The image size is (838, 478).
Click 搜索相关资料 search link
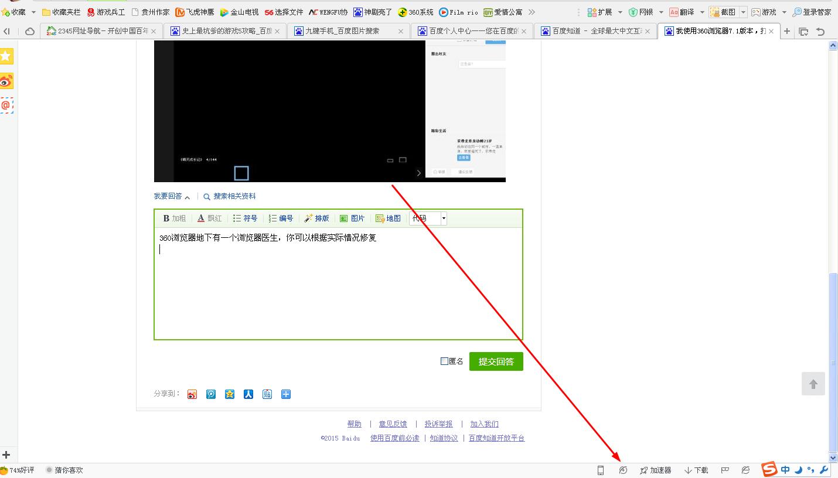[230, 196]
